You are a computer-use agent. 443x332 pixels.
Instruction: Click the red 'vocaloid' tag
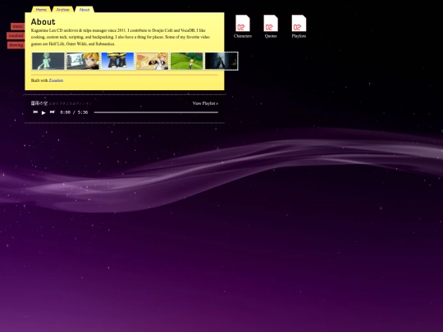click(x=16, y=35)
